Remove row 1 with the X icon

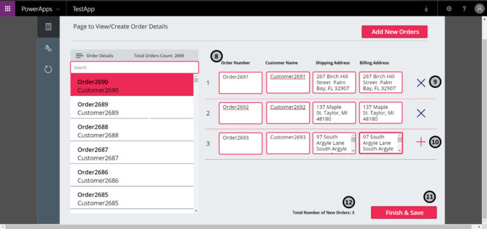421,83
